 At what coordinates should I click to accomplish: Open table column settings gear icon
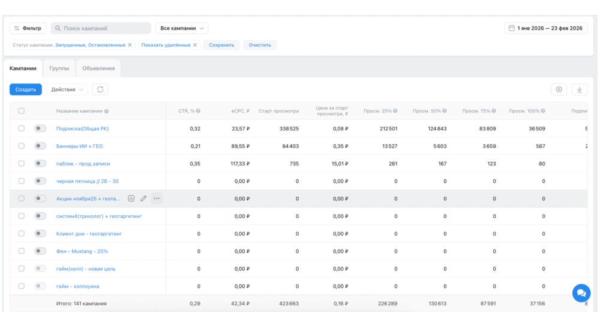pyautogui.click(x=559, y=89)
